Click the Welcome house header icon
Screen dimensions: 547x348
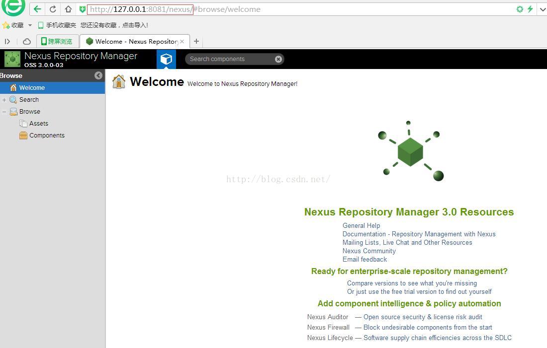[x=119, y=81]
